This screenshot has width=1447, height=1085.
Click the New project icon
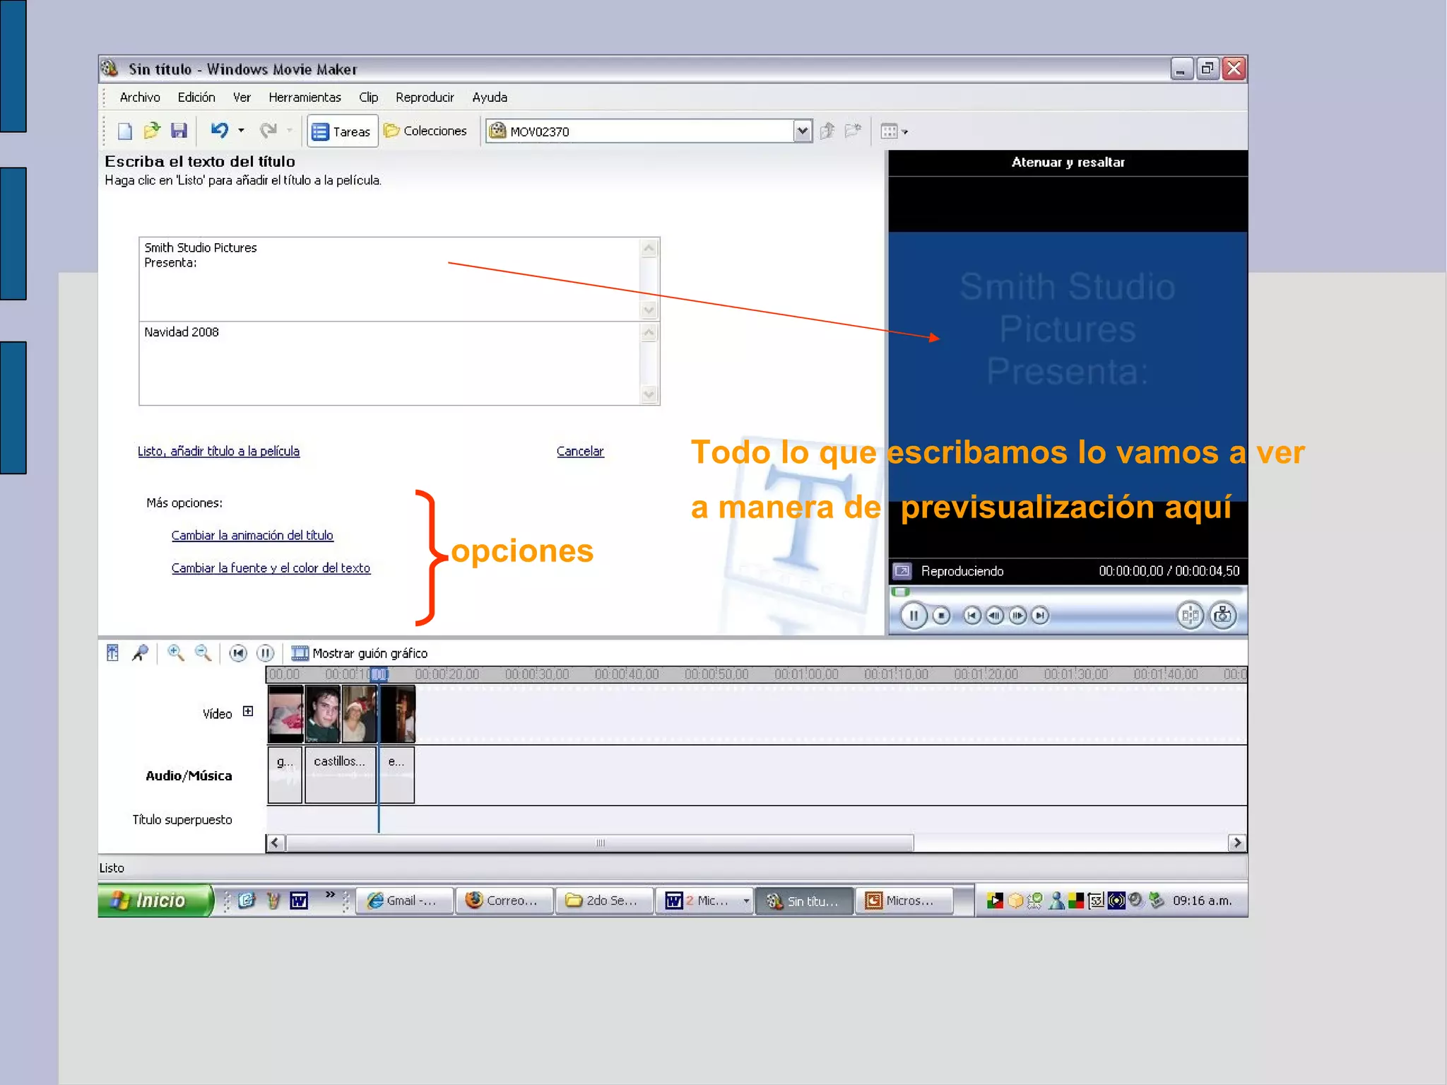tap(125, 131)
